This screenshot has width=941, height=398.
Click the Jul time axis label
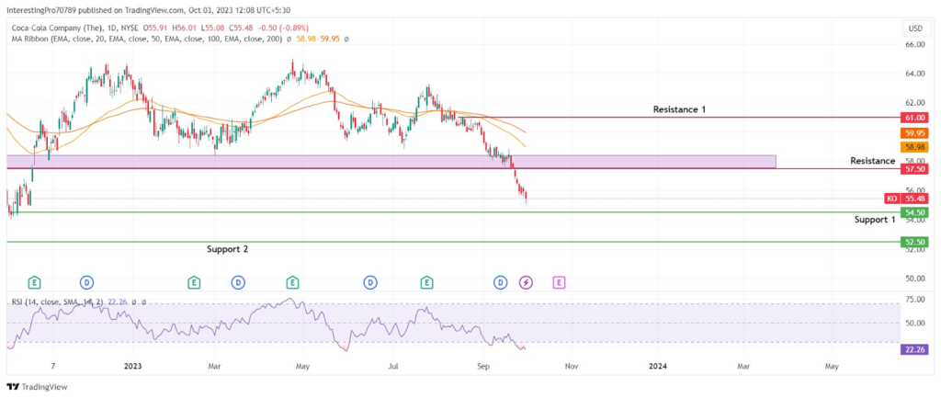click(392, 366)
